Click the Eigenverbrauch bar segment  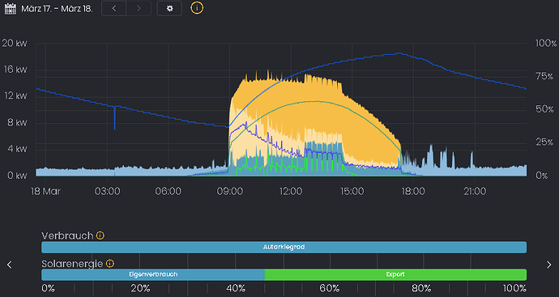tap(153, 274)
